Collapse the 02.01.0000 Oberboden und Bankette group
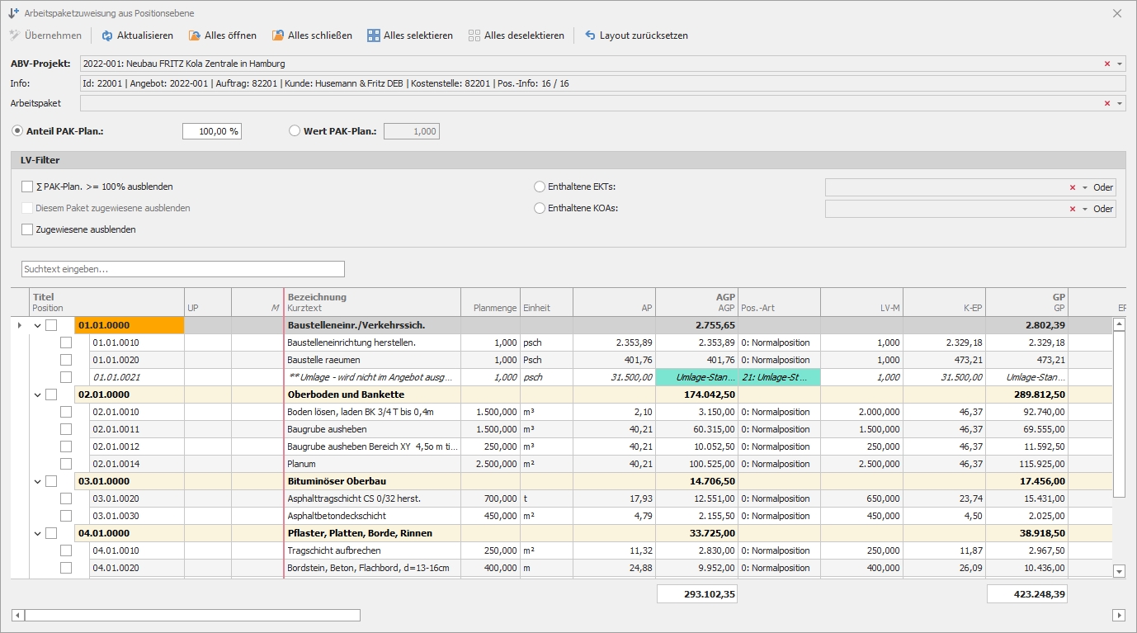The height and width of the screenshot is (633, 1137). [37, 394]
